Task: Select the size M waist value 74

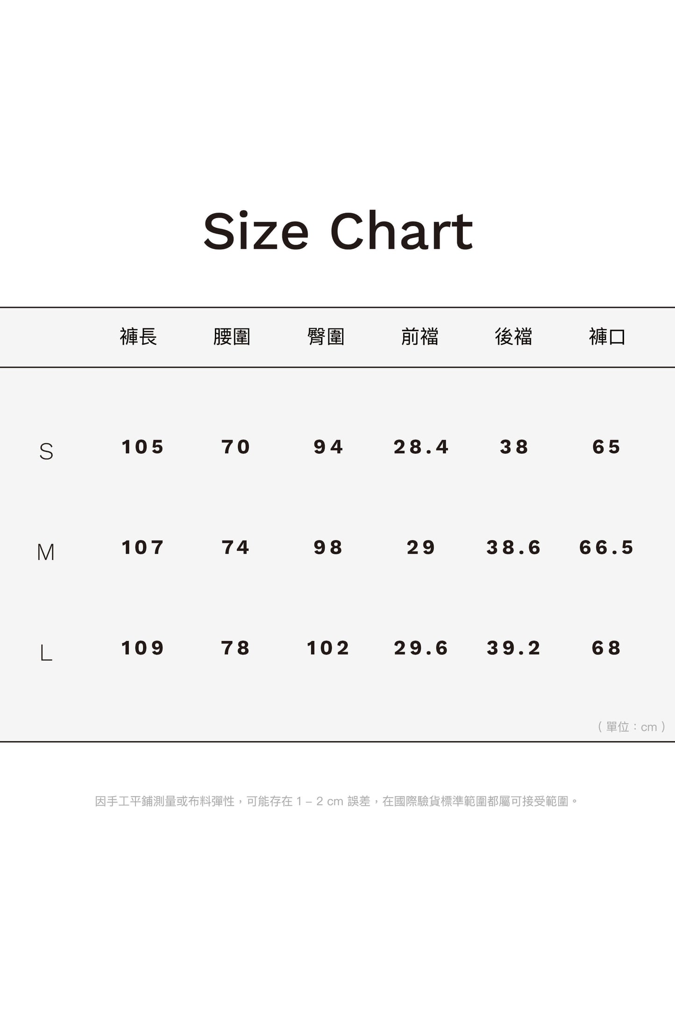Action: (235, 548)
